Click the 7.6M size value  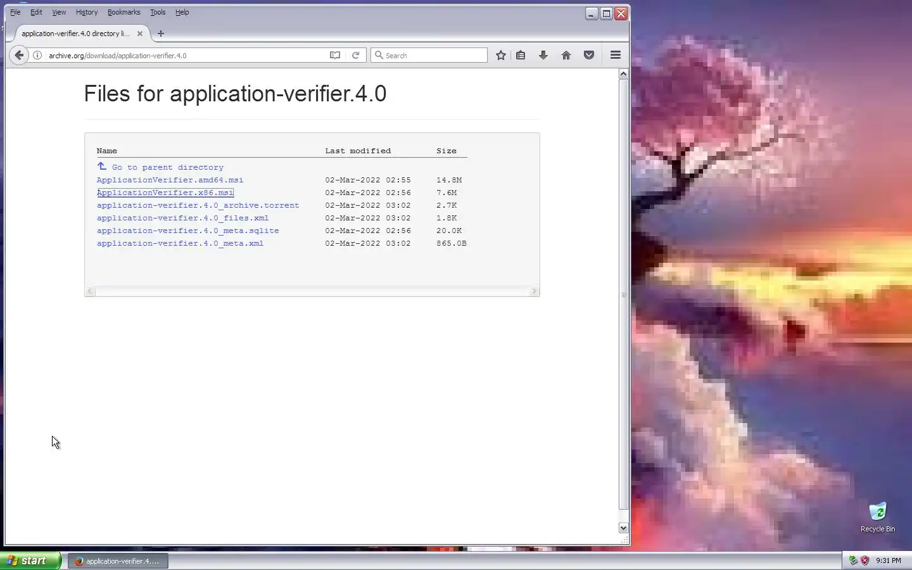coord(446,193)
